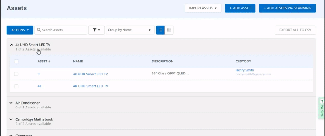Viewport: 325px width, 136px height.
Task: Open the Group by Name combo box
Action: (130, 30)
